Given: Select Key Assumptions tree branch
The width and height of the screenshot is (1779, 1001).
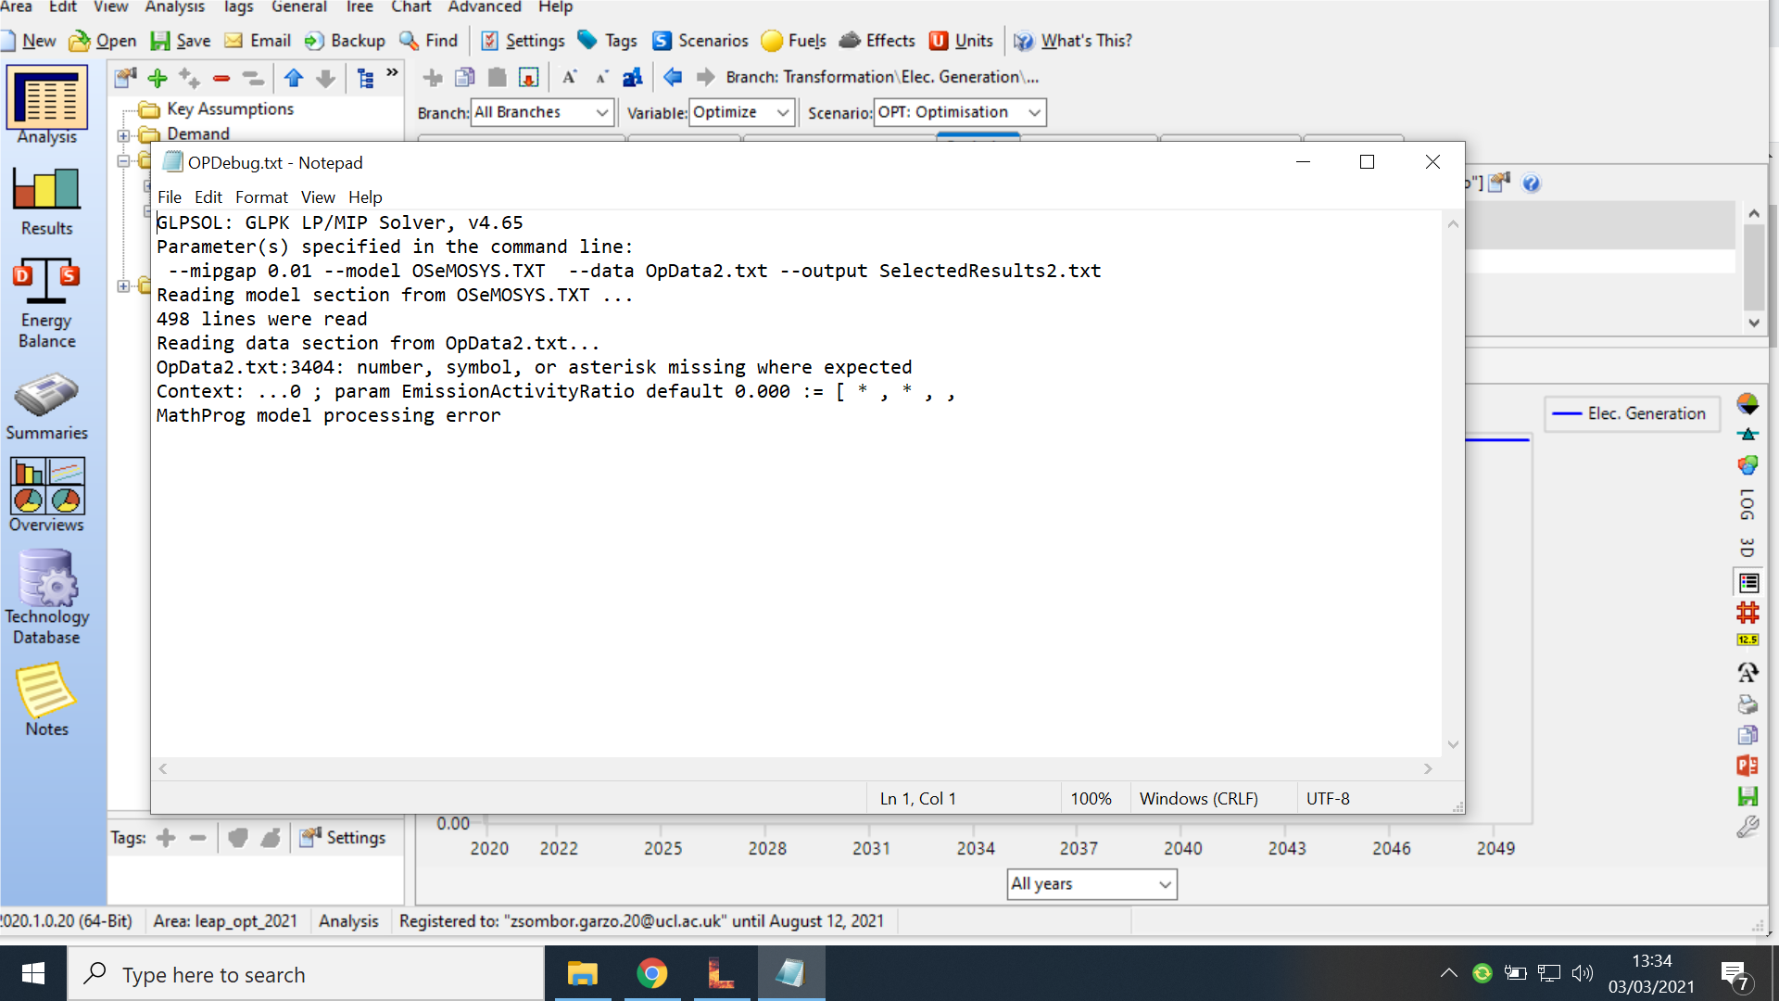Looking at the screenshot, I should click(x=230, y=108).
